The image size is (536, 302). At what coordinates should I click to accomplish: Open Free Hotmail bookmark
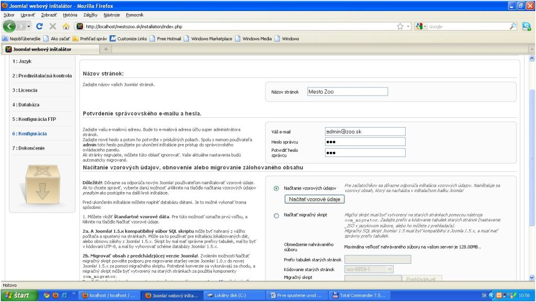click(x=165, y=39)
